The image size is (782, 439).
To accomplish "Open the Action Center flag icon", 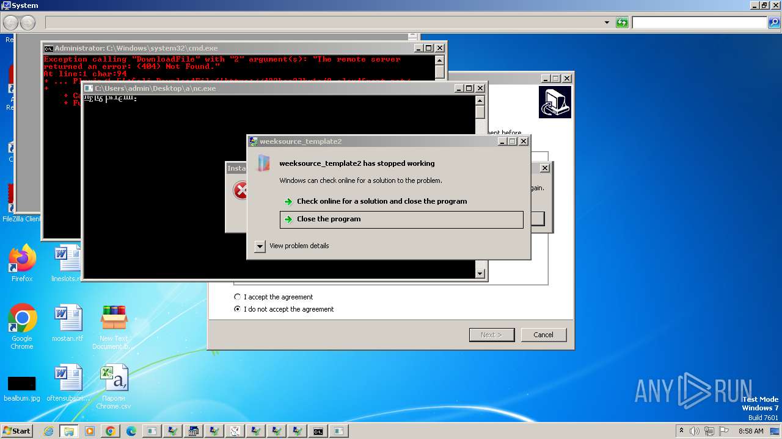I will 724,431.
